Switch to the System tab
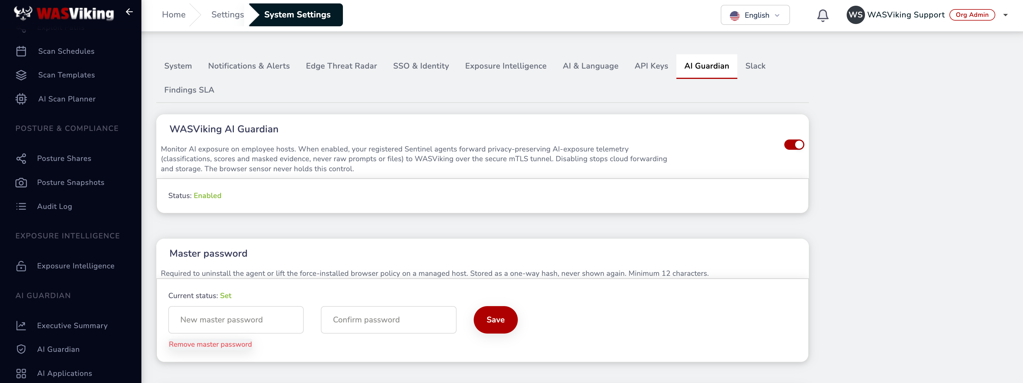This screenshot has width=1023, height=383. click(178, 66)
